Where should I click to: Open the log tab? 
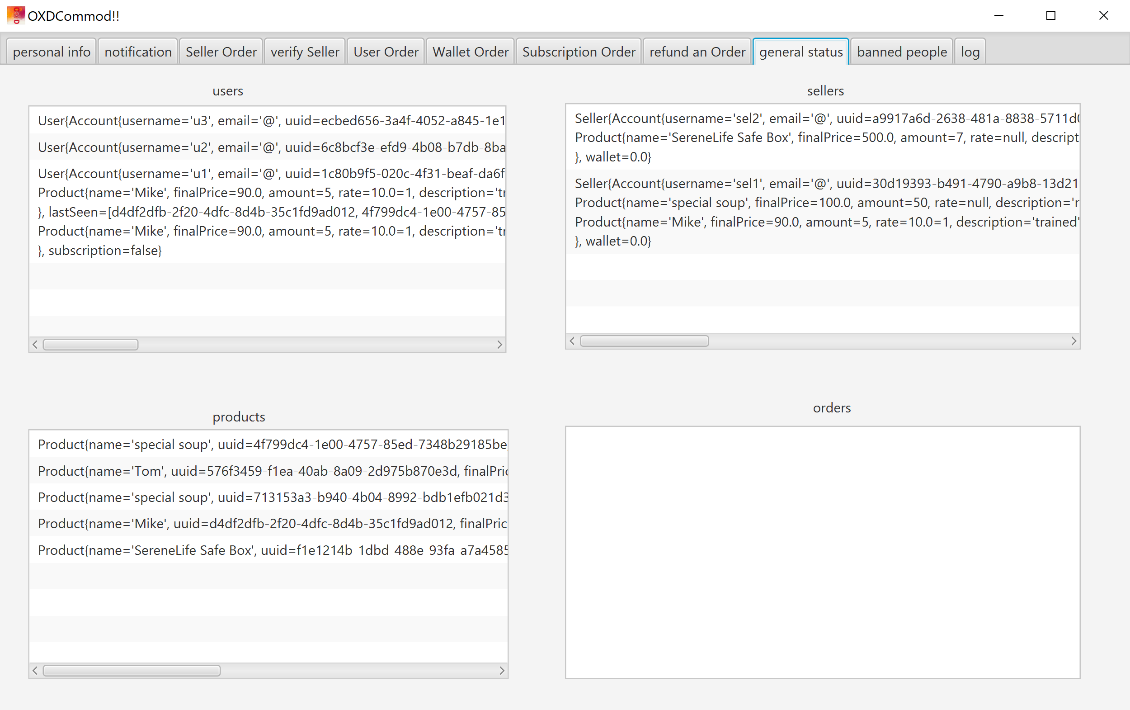point(970,52)
